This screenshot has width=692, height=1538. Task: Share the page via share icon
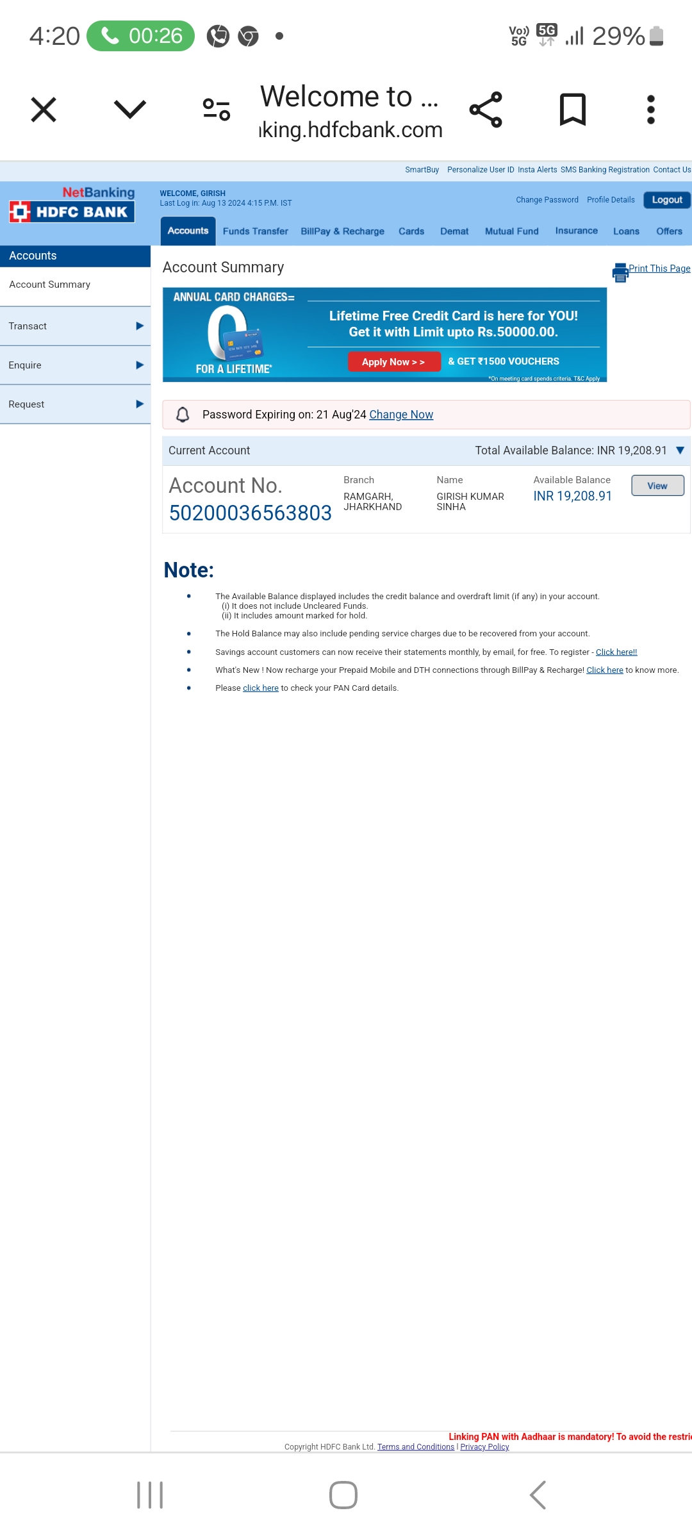tap(486, 110)
